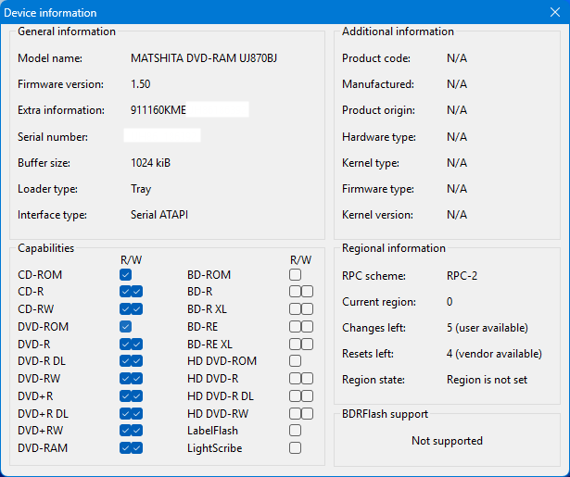Toggle the DVD-RAM read checkbox
The width and height of the screenshot is (570, 477).
point(125,448)
